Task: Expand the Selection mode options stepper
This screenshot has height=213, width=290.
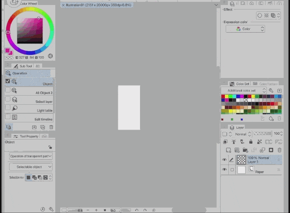Action: coord(50,178)
